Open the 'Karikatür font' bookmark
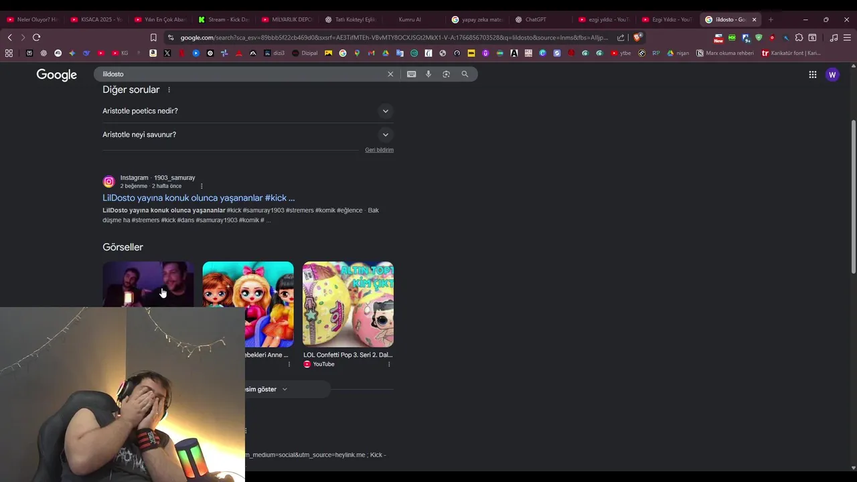The image size is (857, 482). 791,53
